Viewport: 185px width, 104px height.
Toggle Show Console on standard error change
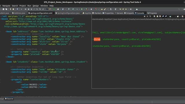click(x=166, y=16)
